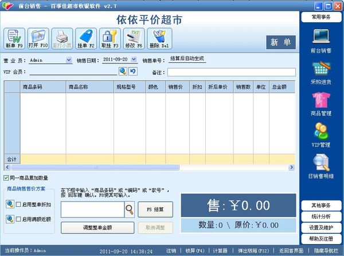Click the table scrollbar left arrow

tap(7, 167)
